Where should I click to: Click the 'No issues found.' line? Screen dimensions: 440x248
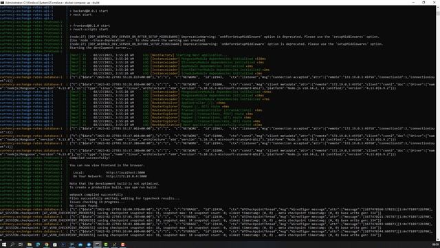(84, 205)
